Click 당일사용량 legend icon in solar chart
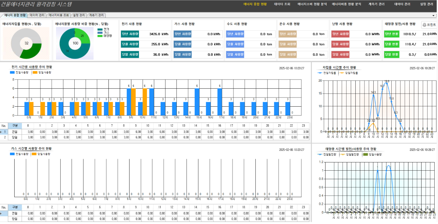The width and height of the screenshot is (438, 224). click(365, 155)
